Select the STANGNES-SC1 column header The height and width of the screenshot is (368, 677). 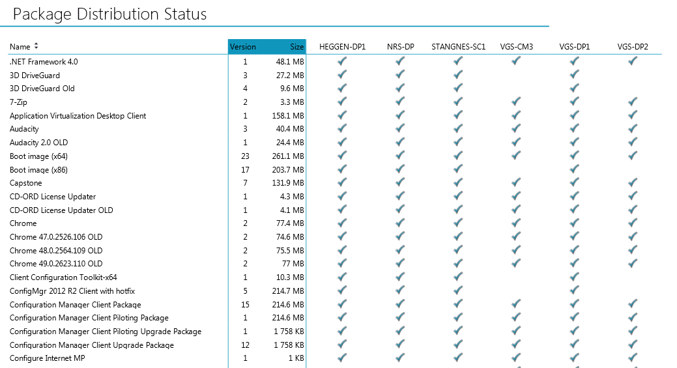(x=458, y=47)
